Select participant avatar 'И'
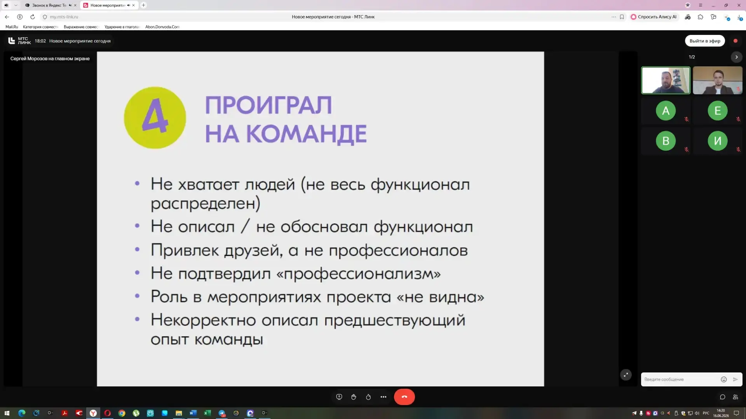Screen dimensions: 746x419 click(x=717, y=141)
